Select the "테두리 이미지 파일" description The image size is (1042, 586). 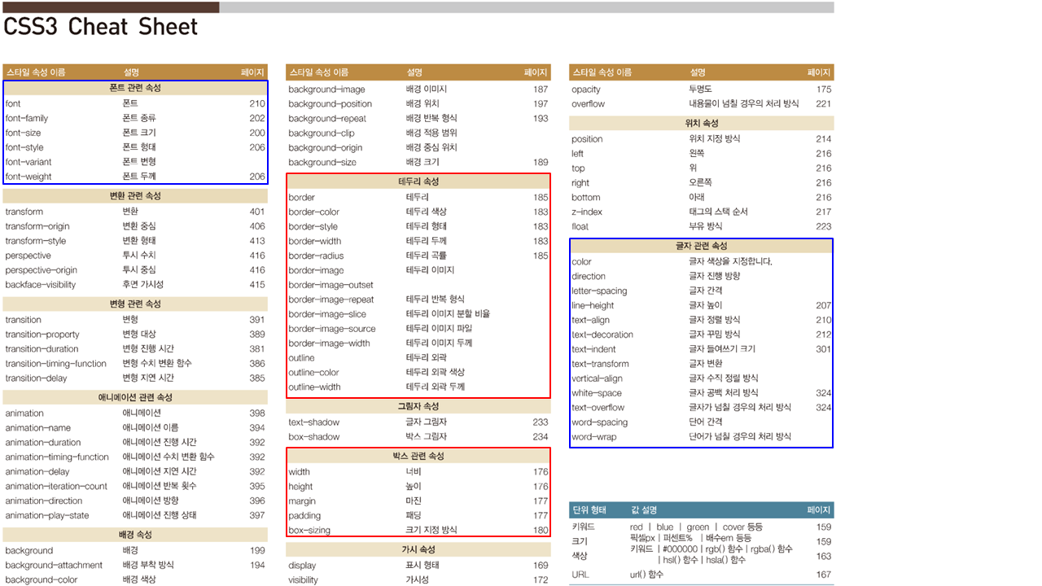pyautogui.click(x=439, y=329)
